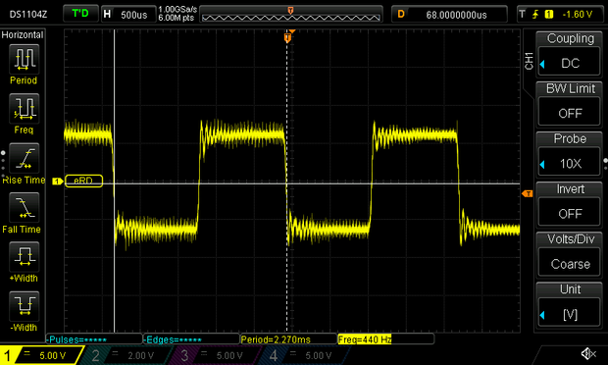This screenshot has width=608, height=365.
Task: Click the muted speaker sound icon
Action: pyautogui.click(x=588, y=353)
